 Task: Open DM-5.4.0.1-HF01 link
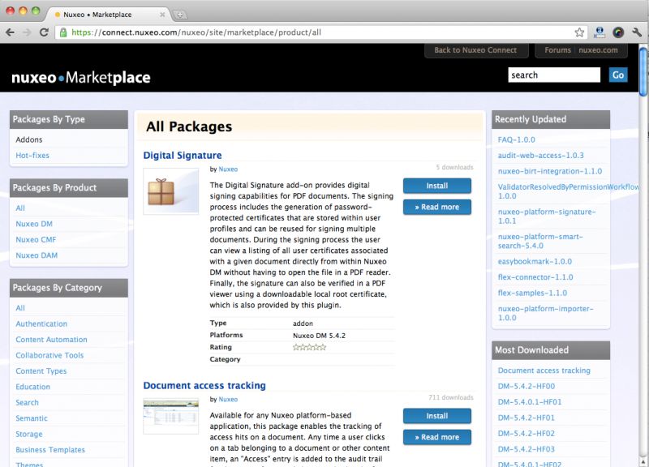(530, 401)
